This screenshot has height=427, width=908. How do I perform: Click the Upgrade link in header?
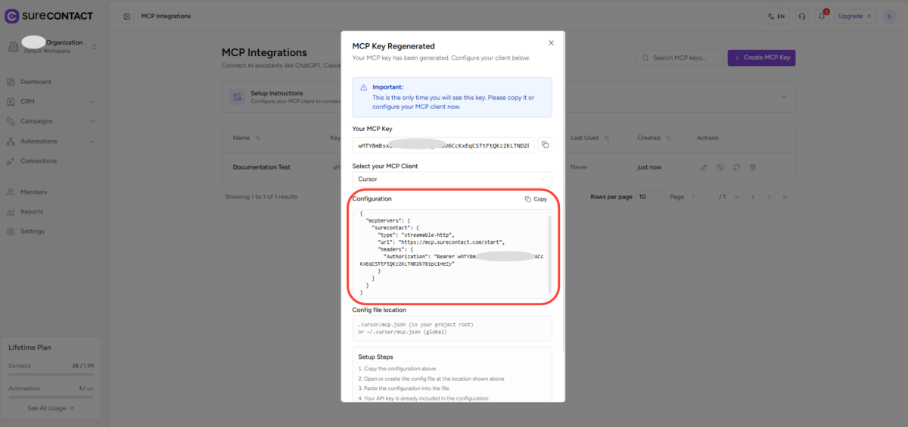pos(855,16)
